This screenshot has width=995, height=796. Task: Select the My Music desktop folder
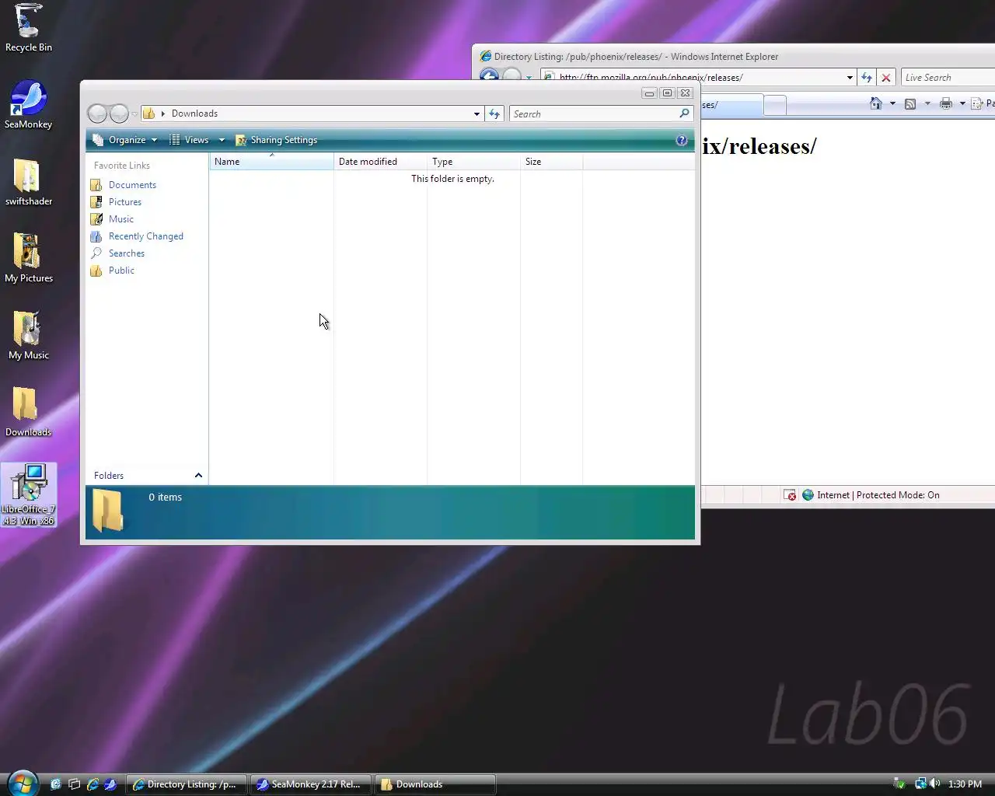point(28,336)
